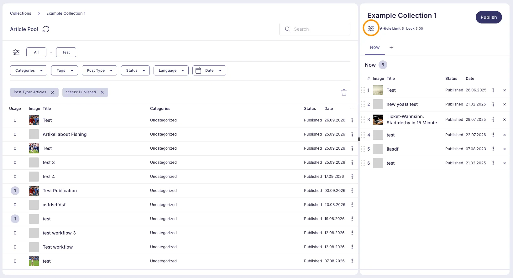This screenshot has height=278, width=513.
Task: Publish the Example Collection 1
Action: [489, 17]
